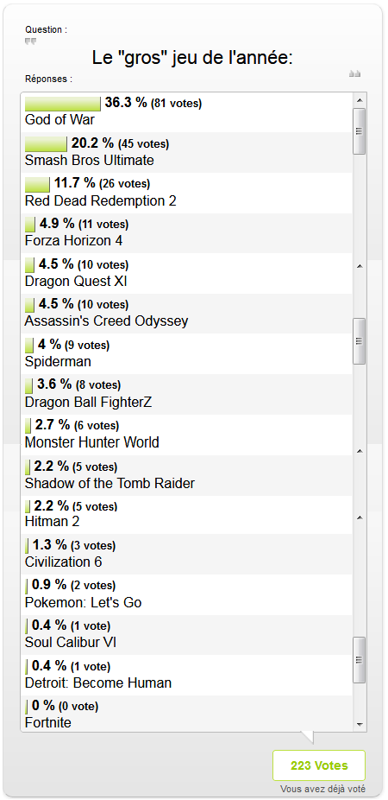Click the Monster Hunter World entry
The height and width of the screenshot is (800, 388).
186,435
